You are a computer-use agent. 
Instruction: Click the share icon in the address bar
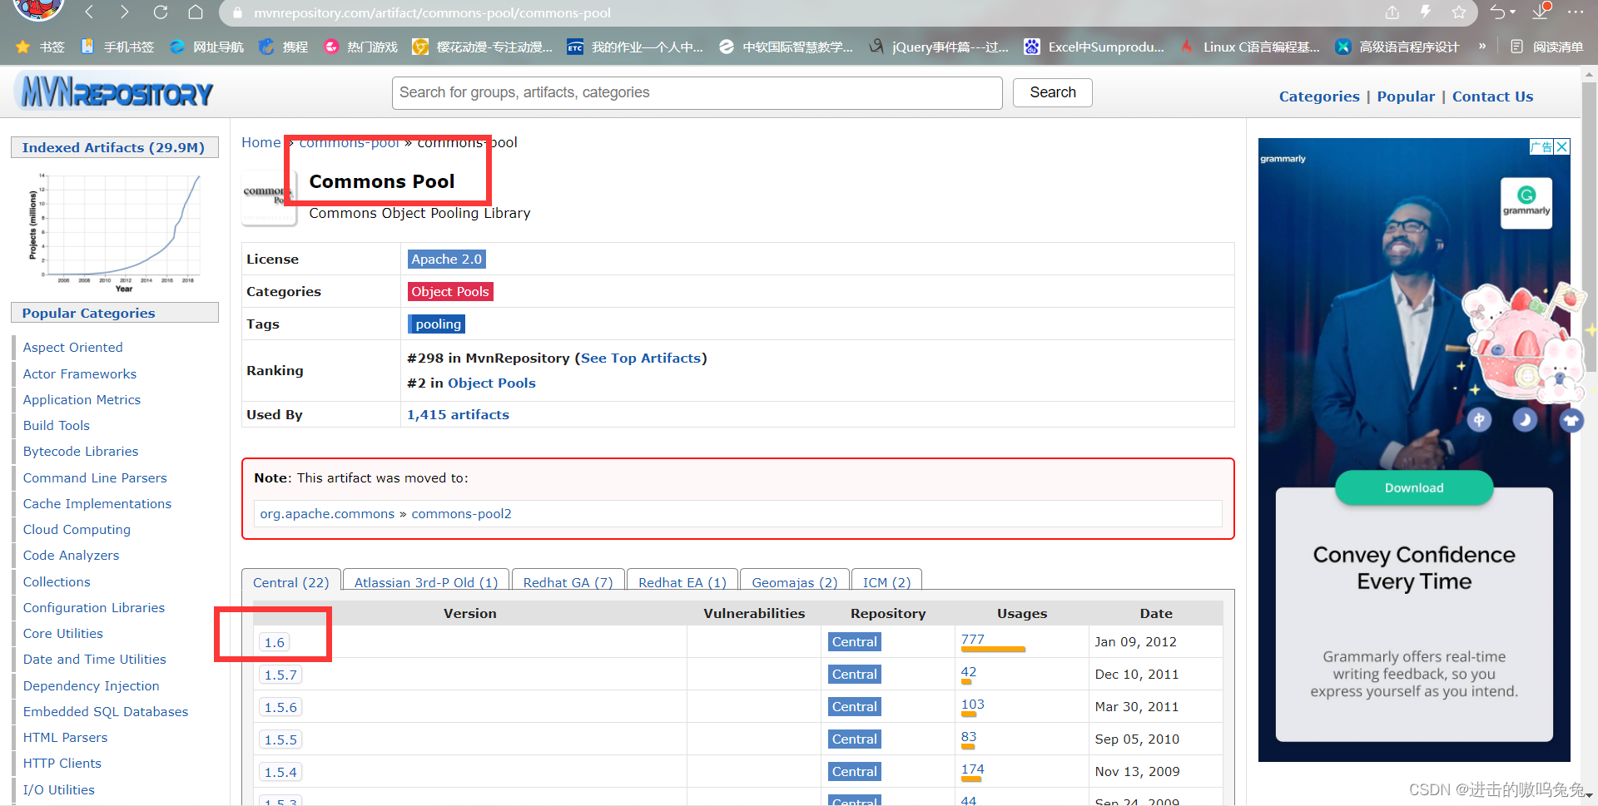[1392, 12]
